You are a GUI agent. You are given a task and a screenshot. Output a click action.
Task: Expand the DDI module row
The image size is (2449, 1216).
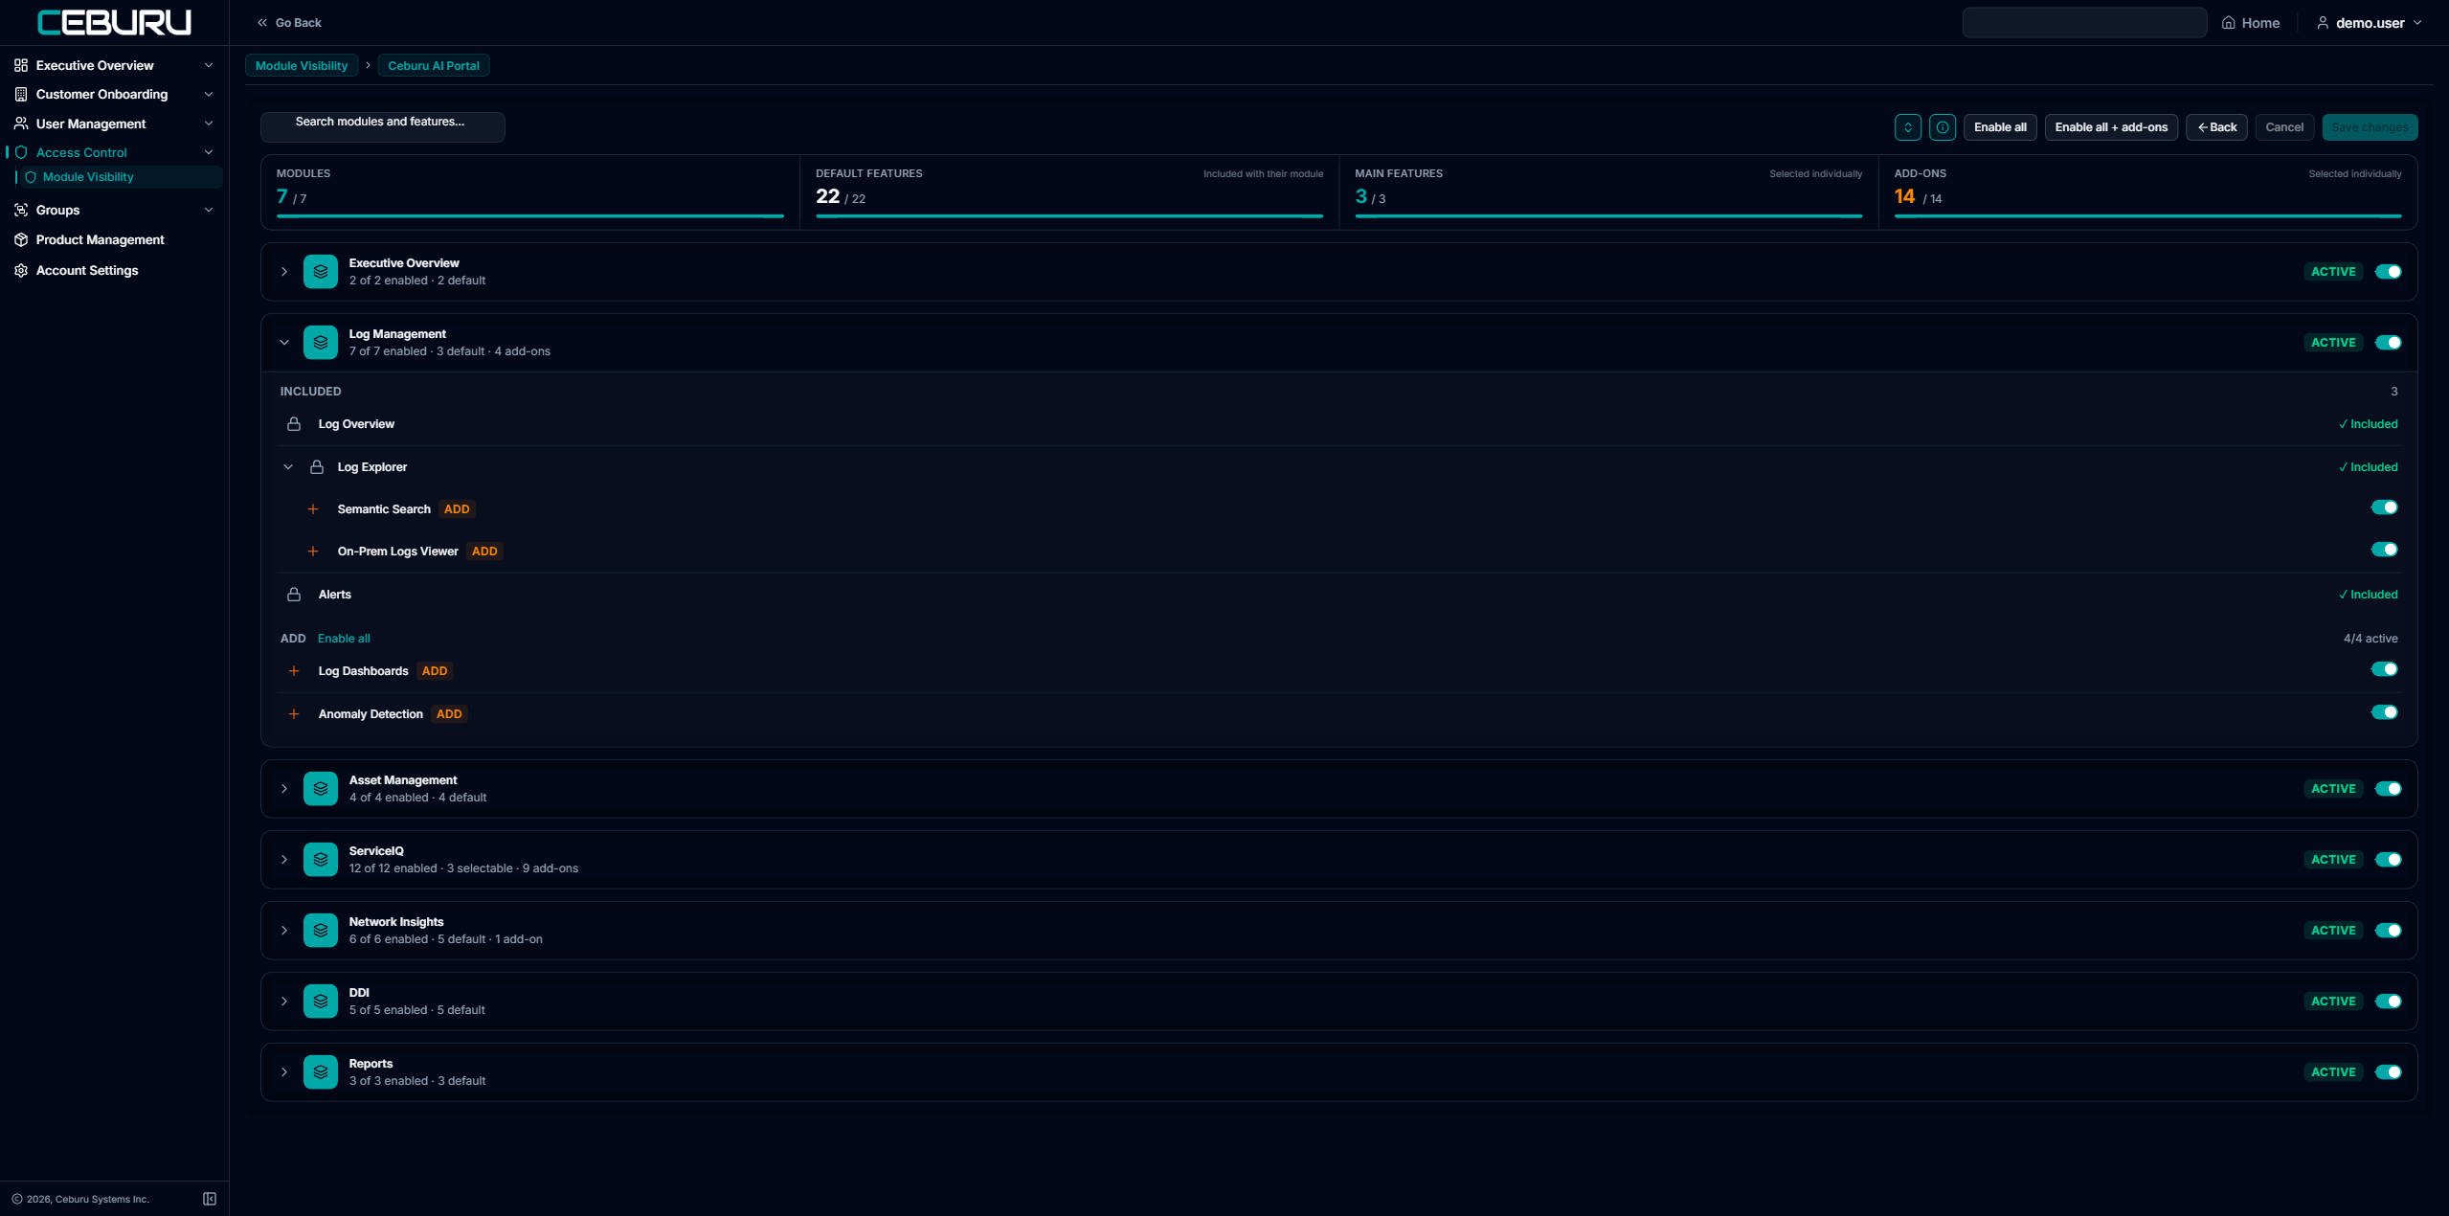pyautogui.click(x=284, y=1002)
